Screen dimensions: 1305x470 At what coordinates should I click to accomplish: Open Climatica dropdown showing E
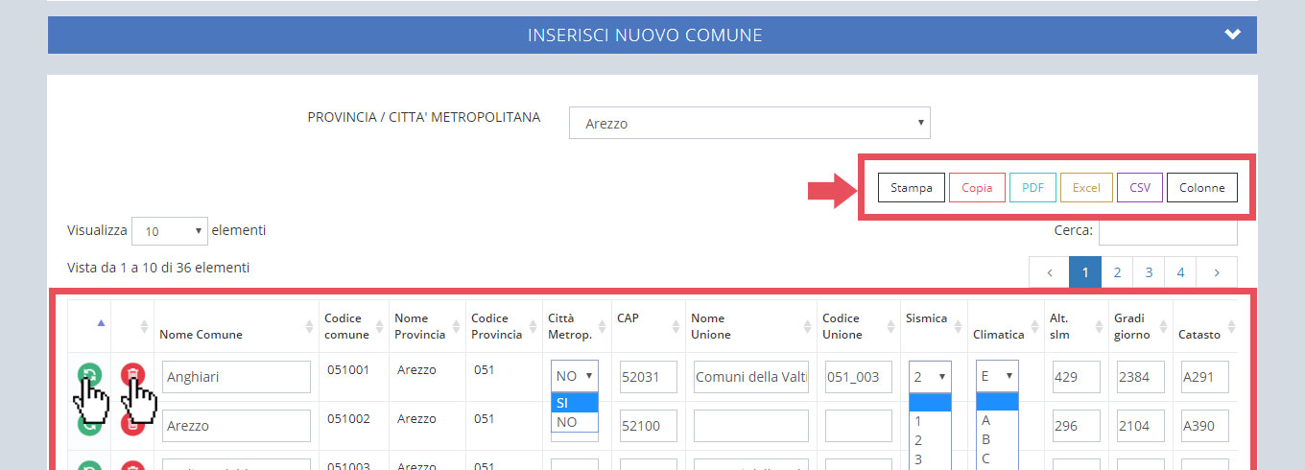pyautogui.click(x=997, y=376)
